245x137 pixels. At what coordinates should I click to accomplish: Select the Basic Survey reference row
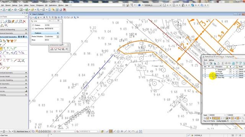(x=224, y=75)
